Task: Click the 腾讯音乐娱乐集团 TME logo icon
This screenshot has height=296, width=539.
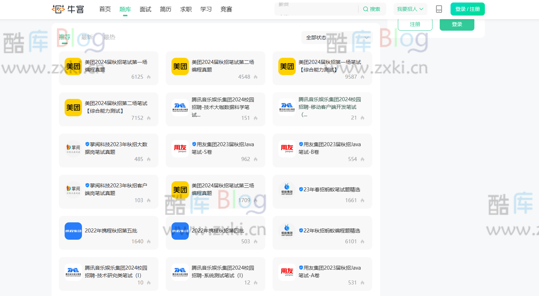Action: 180,108
